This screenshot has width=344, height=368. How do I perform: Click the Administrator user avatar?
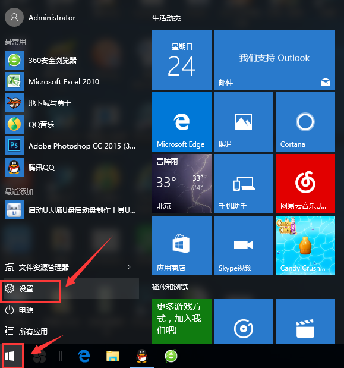click(14, 17)
